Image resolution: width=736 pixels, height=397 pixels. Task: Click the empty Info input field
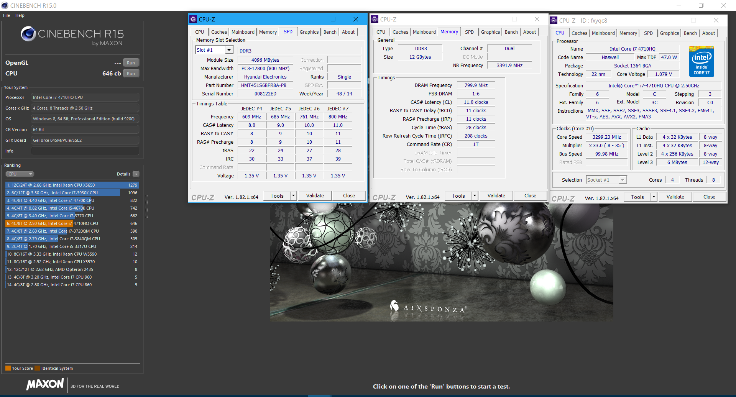85,151
